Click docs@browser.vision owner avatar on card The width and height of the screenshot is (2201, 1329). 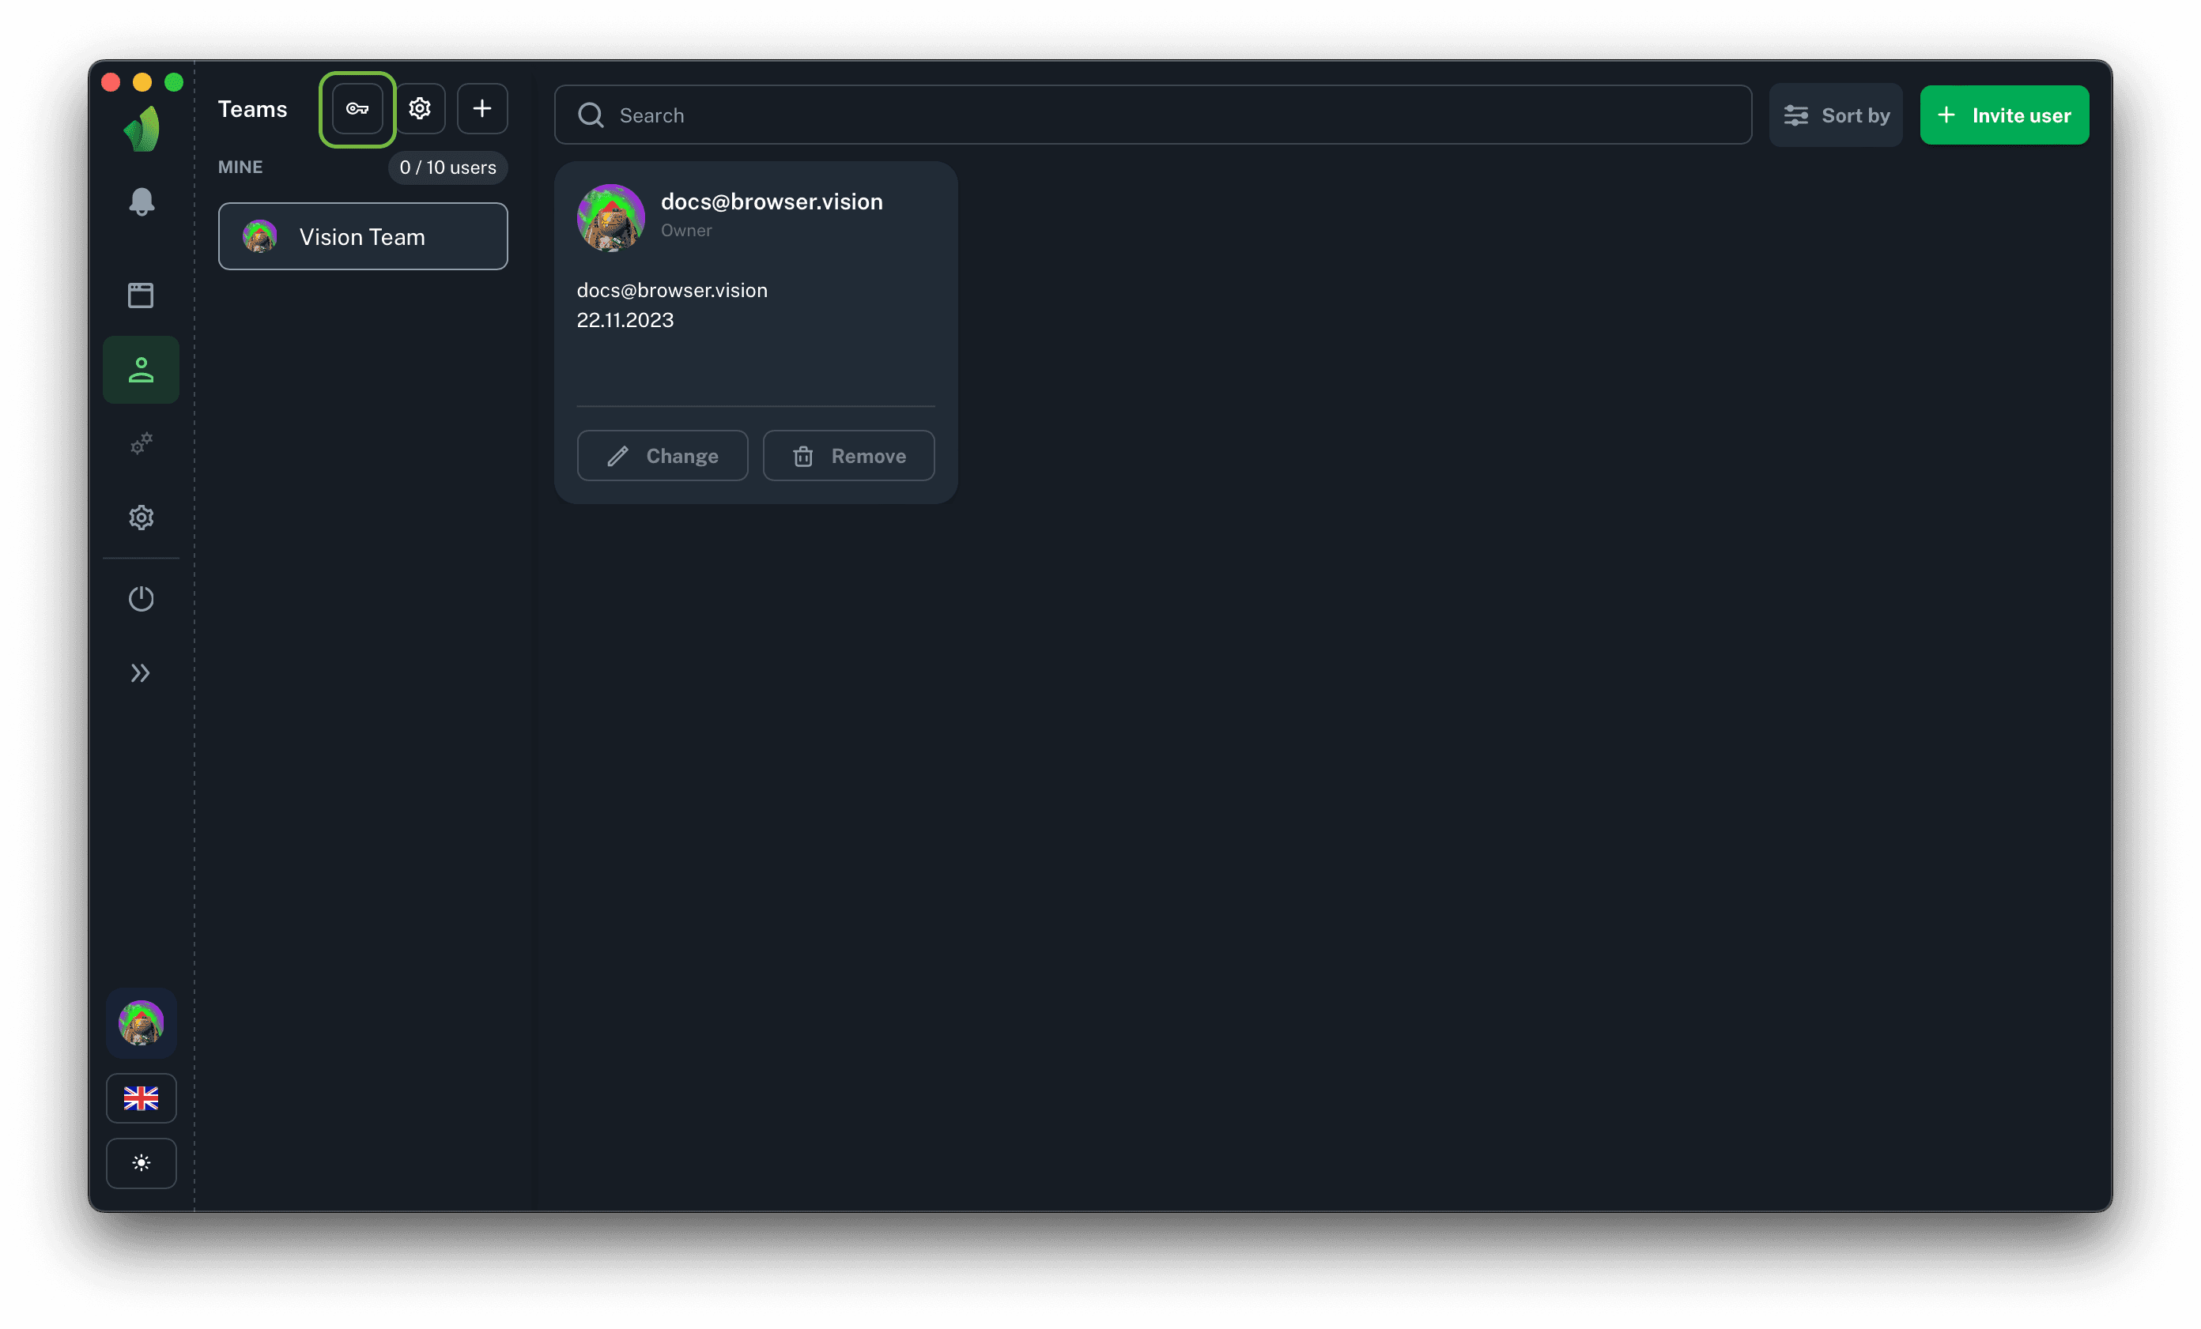[611, 218]
